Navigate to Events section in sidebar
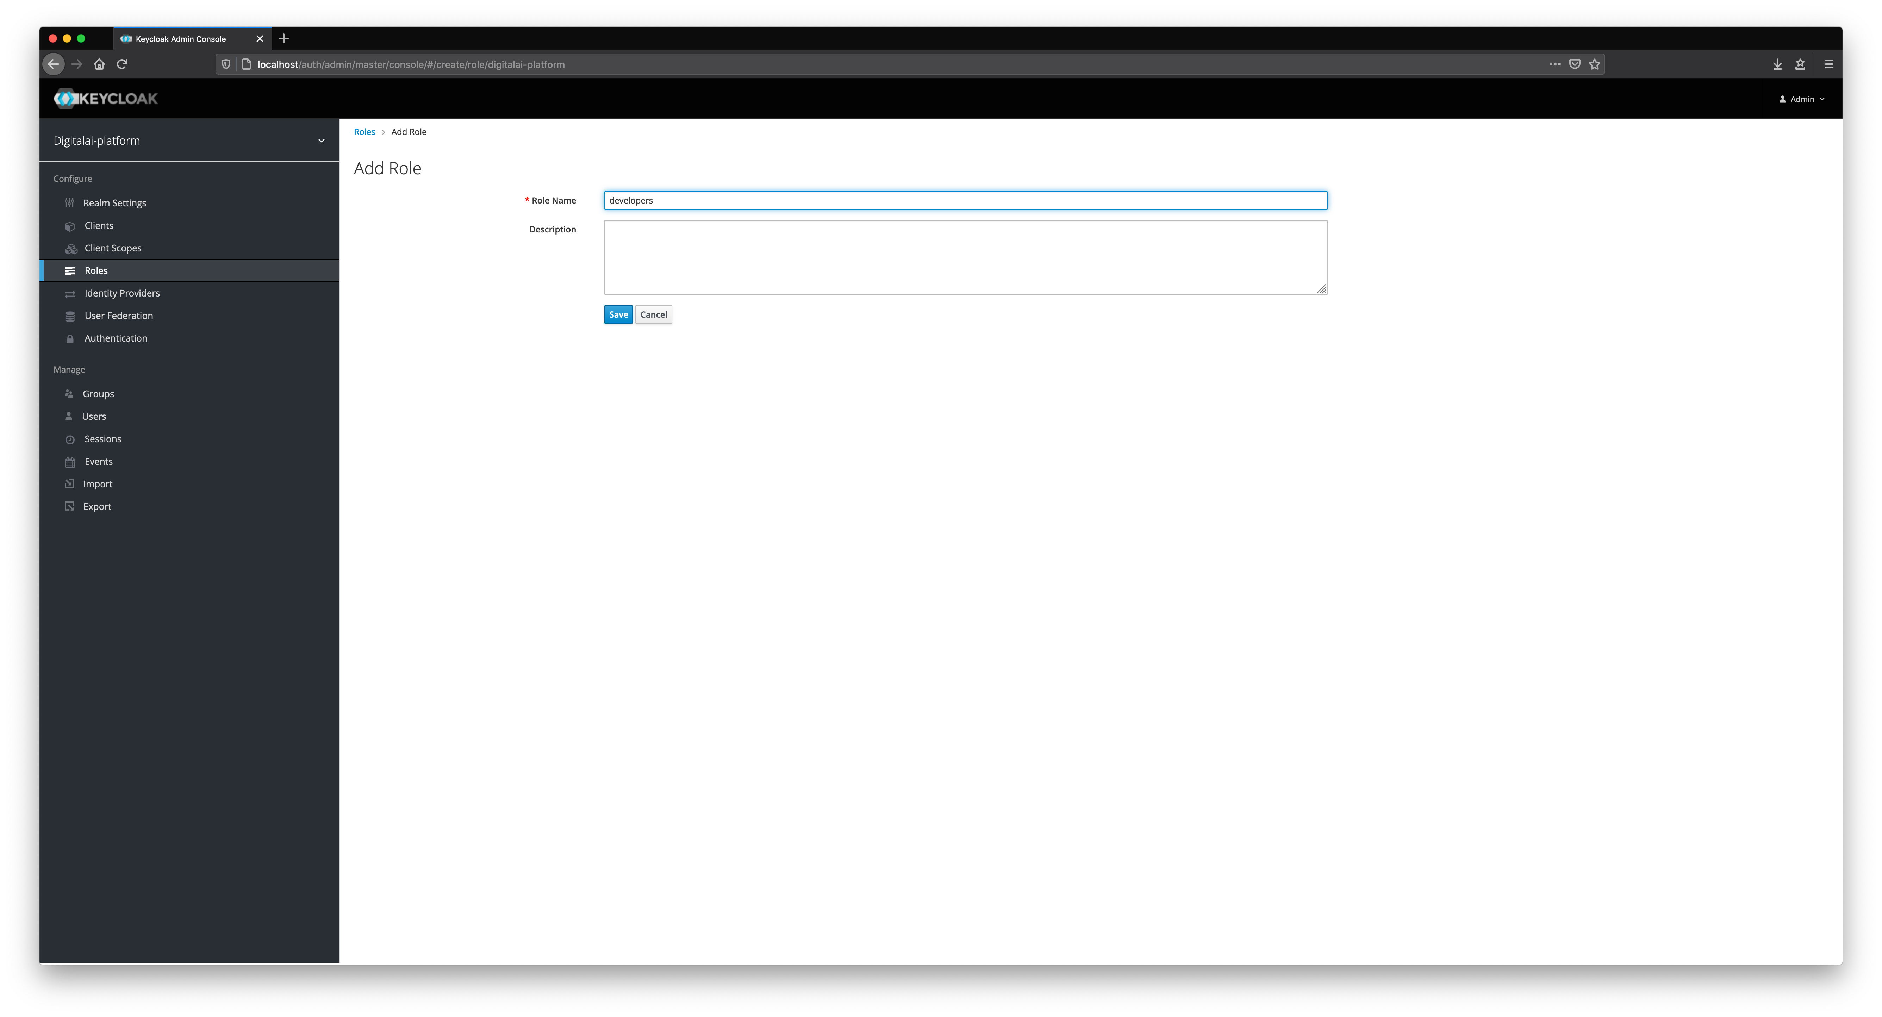The width and height of the screenshot is (1882, 1017). [98, 461]
